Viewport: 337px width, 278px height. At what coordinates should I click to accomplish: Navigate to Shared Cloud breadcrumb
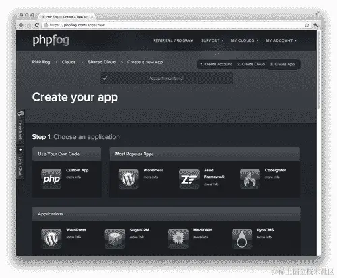pyautogui.click(x=102, y=62)
